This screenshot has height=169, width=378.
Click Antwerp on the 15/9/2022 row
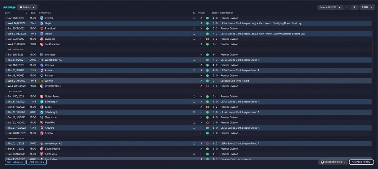click(50, 70)
